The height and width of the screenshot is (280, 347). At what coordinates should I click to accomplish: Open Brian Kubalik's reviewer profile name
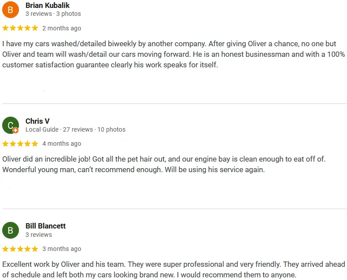click(x=48, y=5)
